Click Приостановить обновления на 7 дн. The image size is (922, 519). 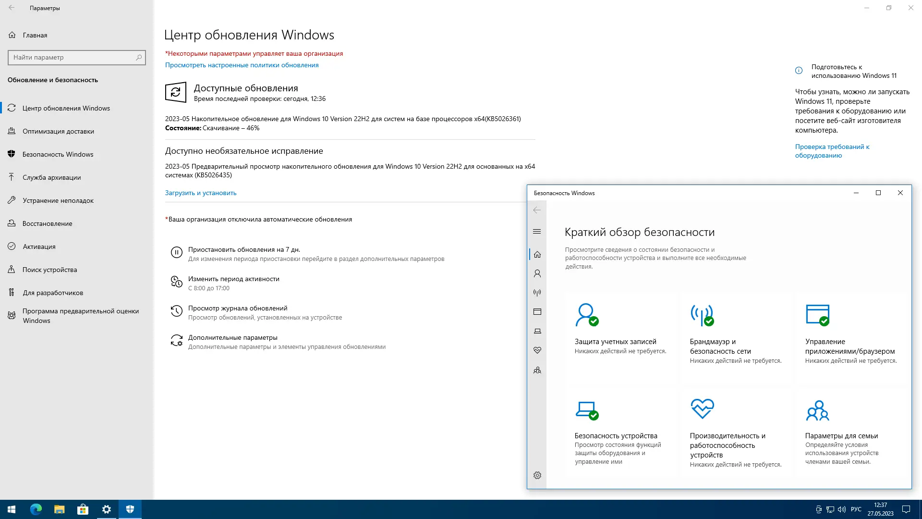[x=244, y=249]
